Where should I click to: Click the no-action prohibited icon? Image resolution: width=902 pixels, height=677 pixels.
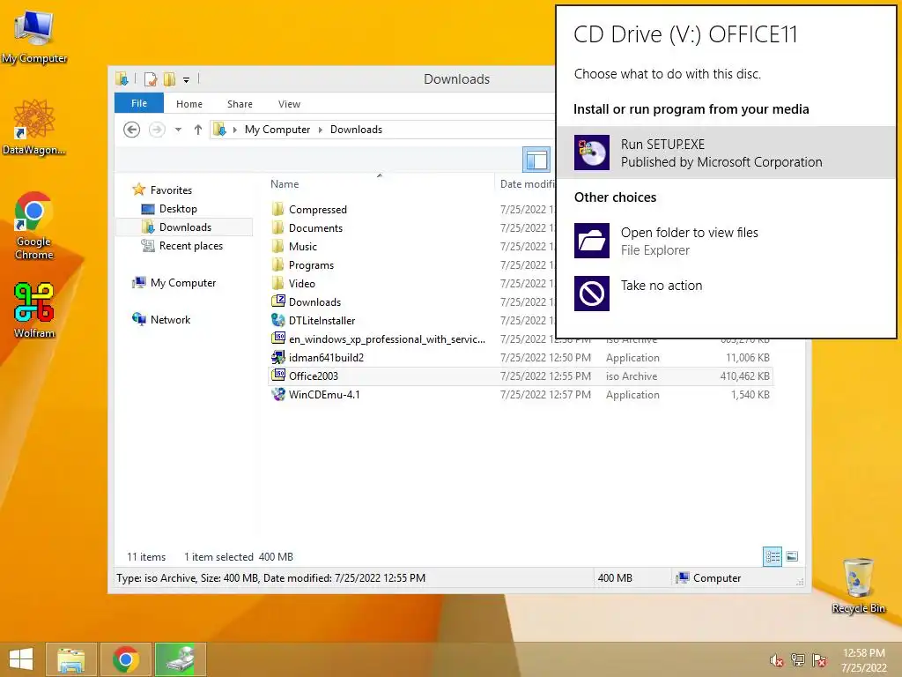pos(591,293)
